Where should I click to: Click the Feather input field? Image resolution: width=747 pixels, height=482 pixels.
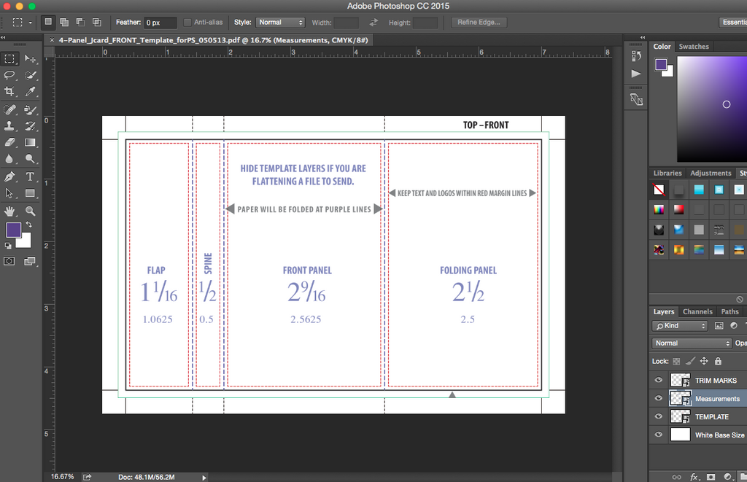coord(160,23)
